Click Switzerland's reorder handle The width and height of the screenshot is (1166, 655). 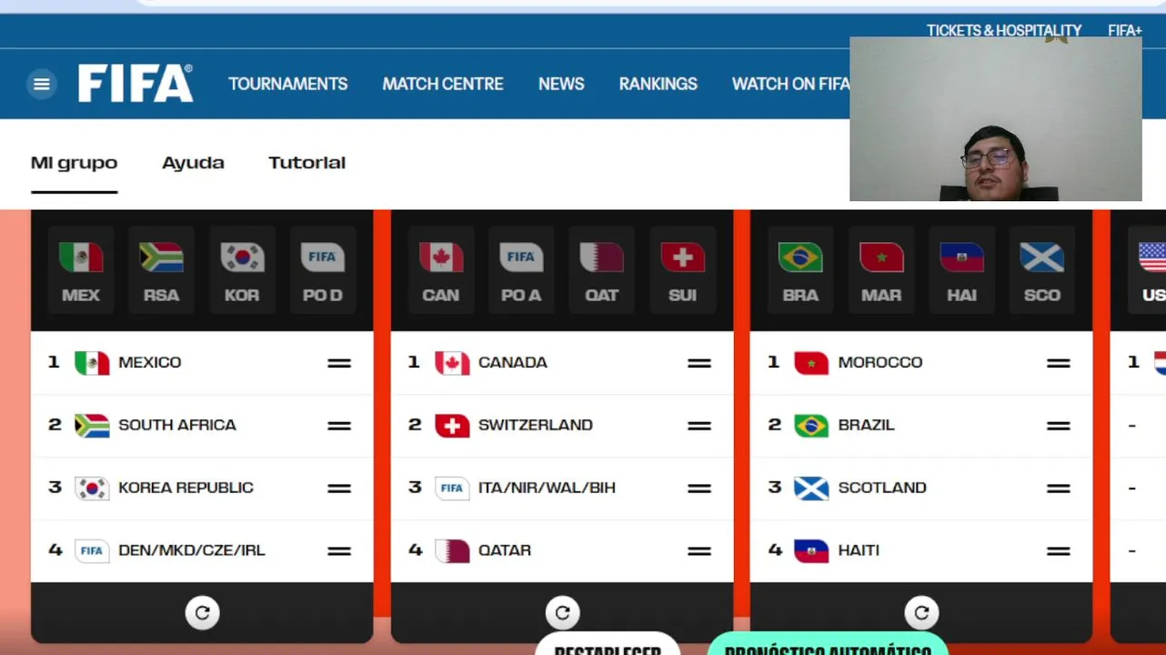(x=699, y=426)
